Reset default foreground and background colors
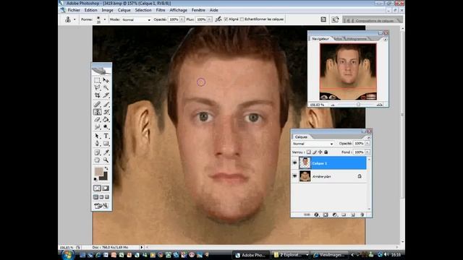The height and width of the screenshot is (260, 463). (x=95, y=179)
